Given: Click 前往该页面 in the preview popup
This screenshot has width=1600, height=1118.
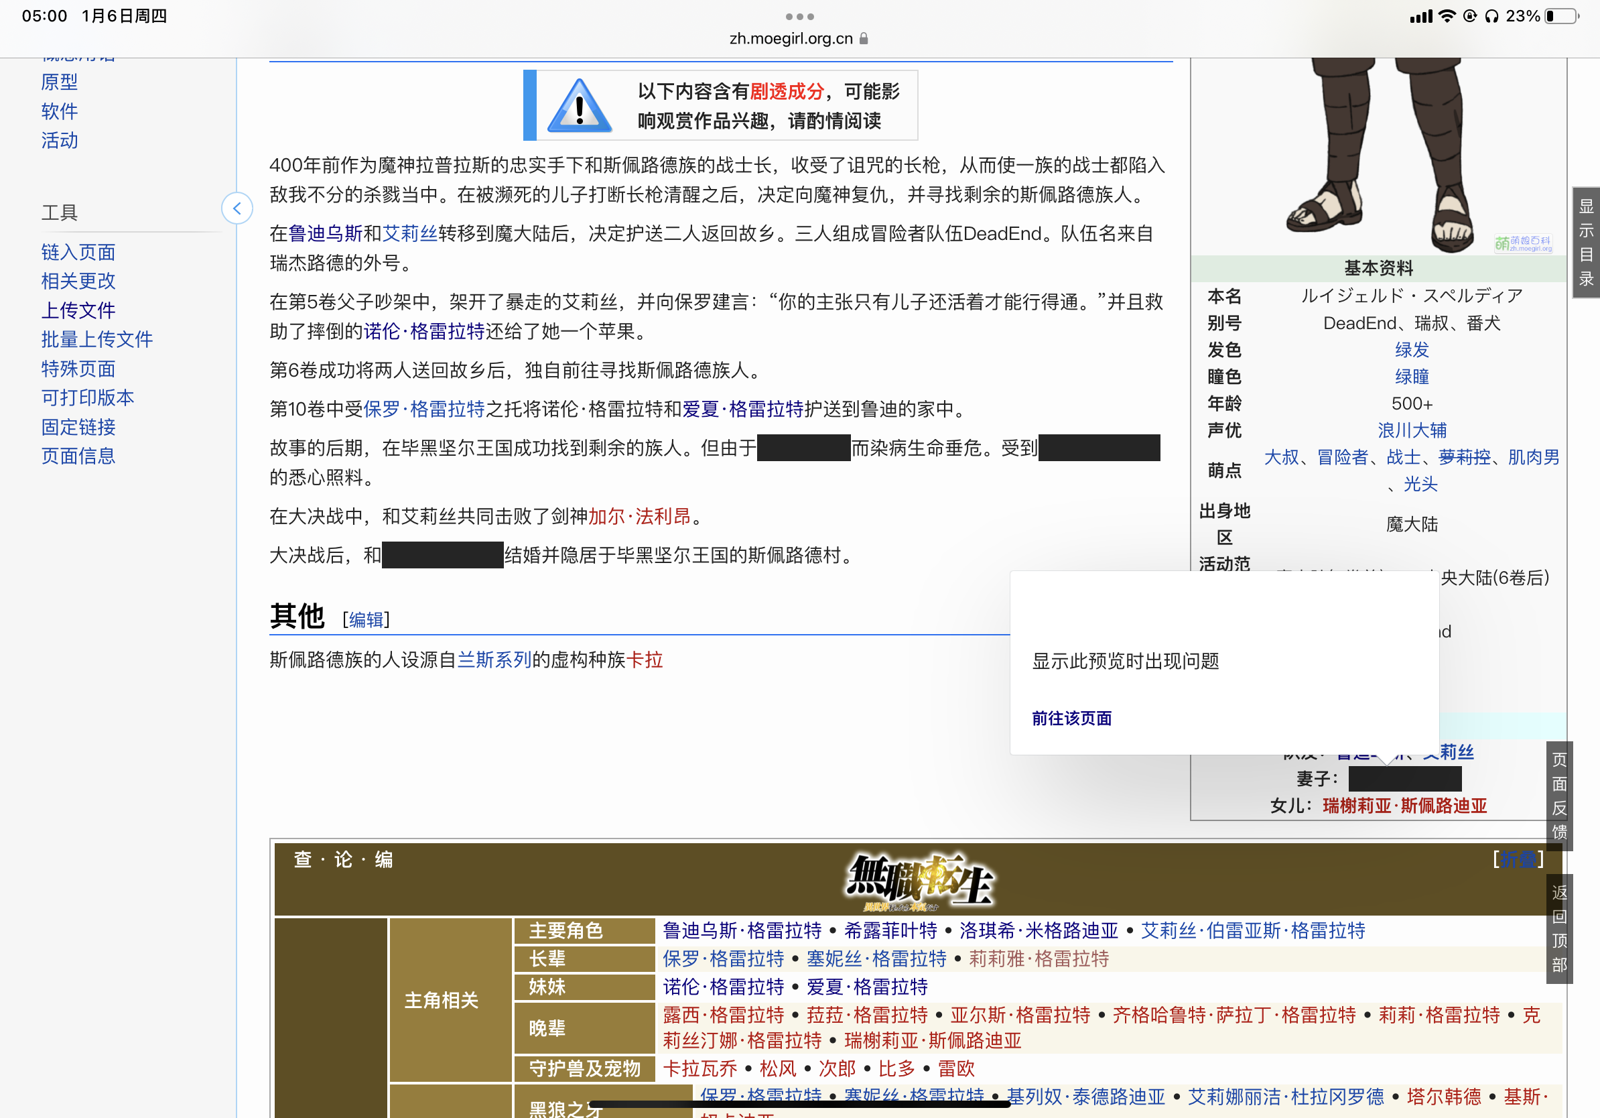Looking at the screenshot, I should [x=1071, y=719].
